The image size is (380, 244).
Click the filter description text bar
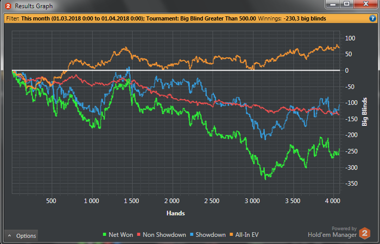(190, 18)
